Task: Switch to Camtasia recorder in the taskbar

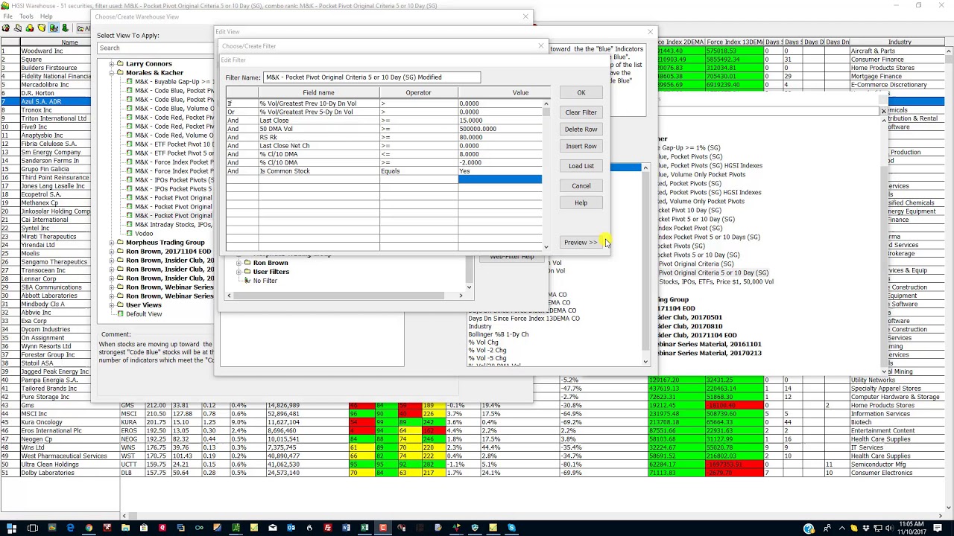Action: tap(383, 528)
